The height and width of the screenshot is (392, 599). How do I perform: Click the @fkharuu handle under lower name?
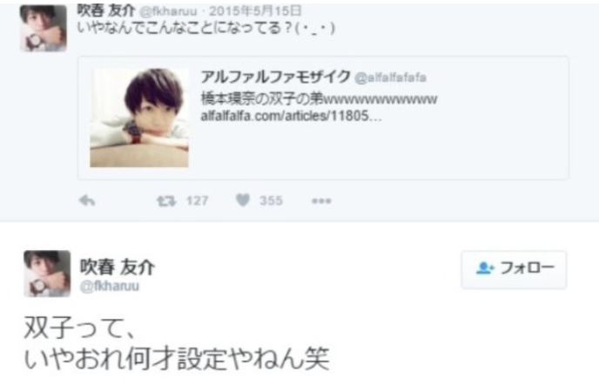click(110, 287)
